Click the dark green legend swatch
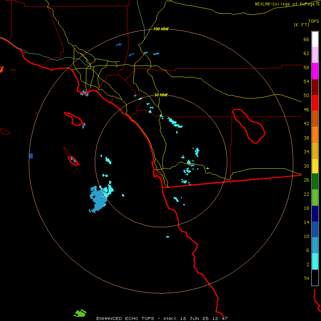 315,182
